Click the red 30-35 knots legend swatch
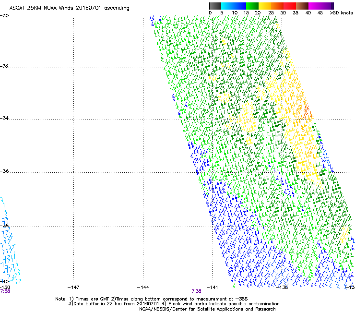 tap(290, 6)
